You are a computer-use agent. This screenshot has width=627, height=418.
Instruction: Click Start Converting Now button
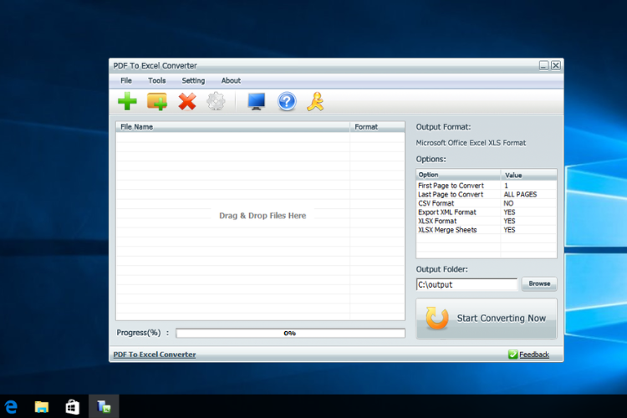pos(487,319)
